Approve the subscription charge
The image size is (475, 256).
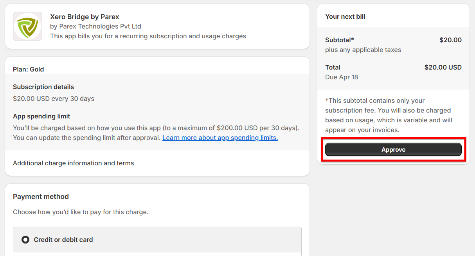[393, 150]
